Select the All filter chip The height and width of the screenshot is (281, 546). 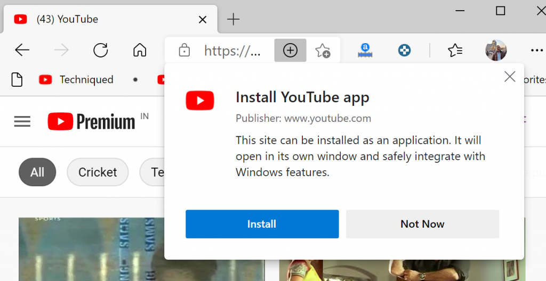37,172
